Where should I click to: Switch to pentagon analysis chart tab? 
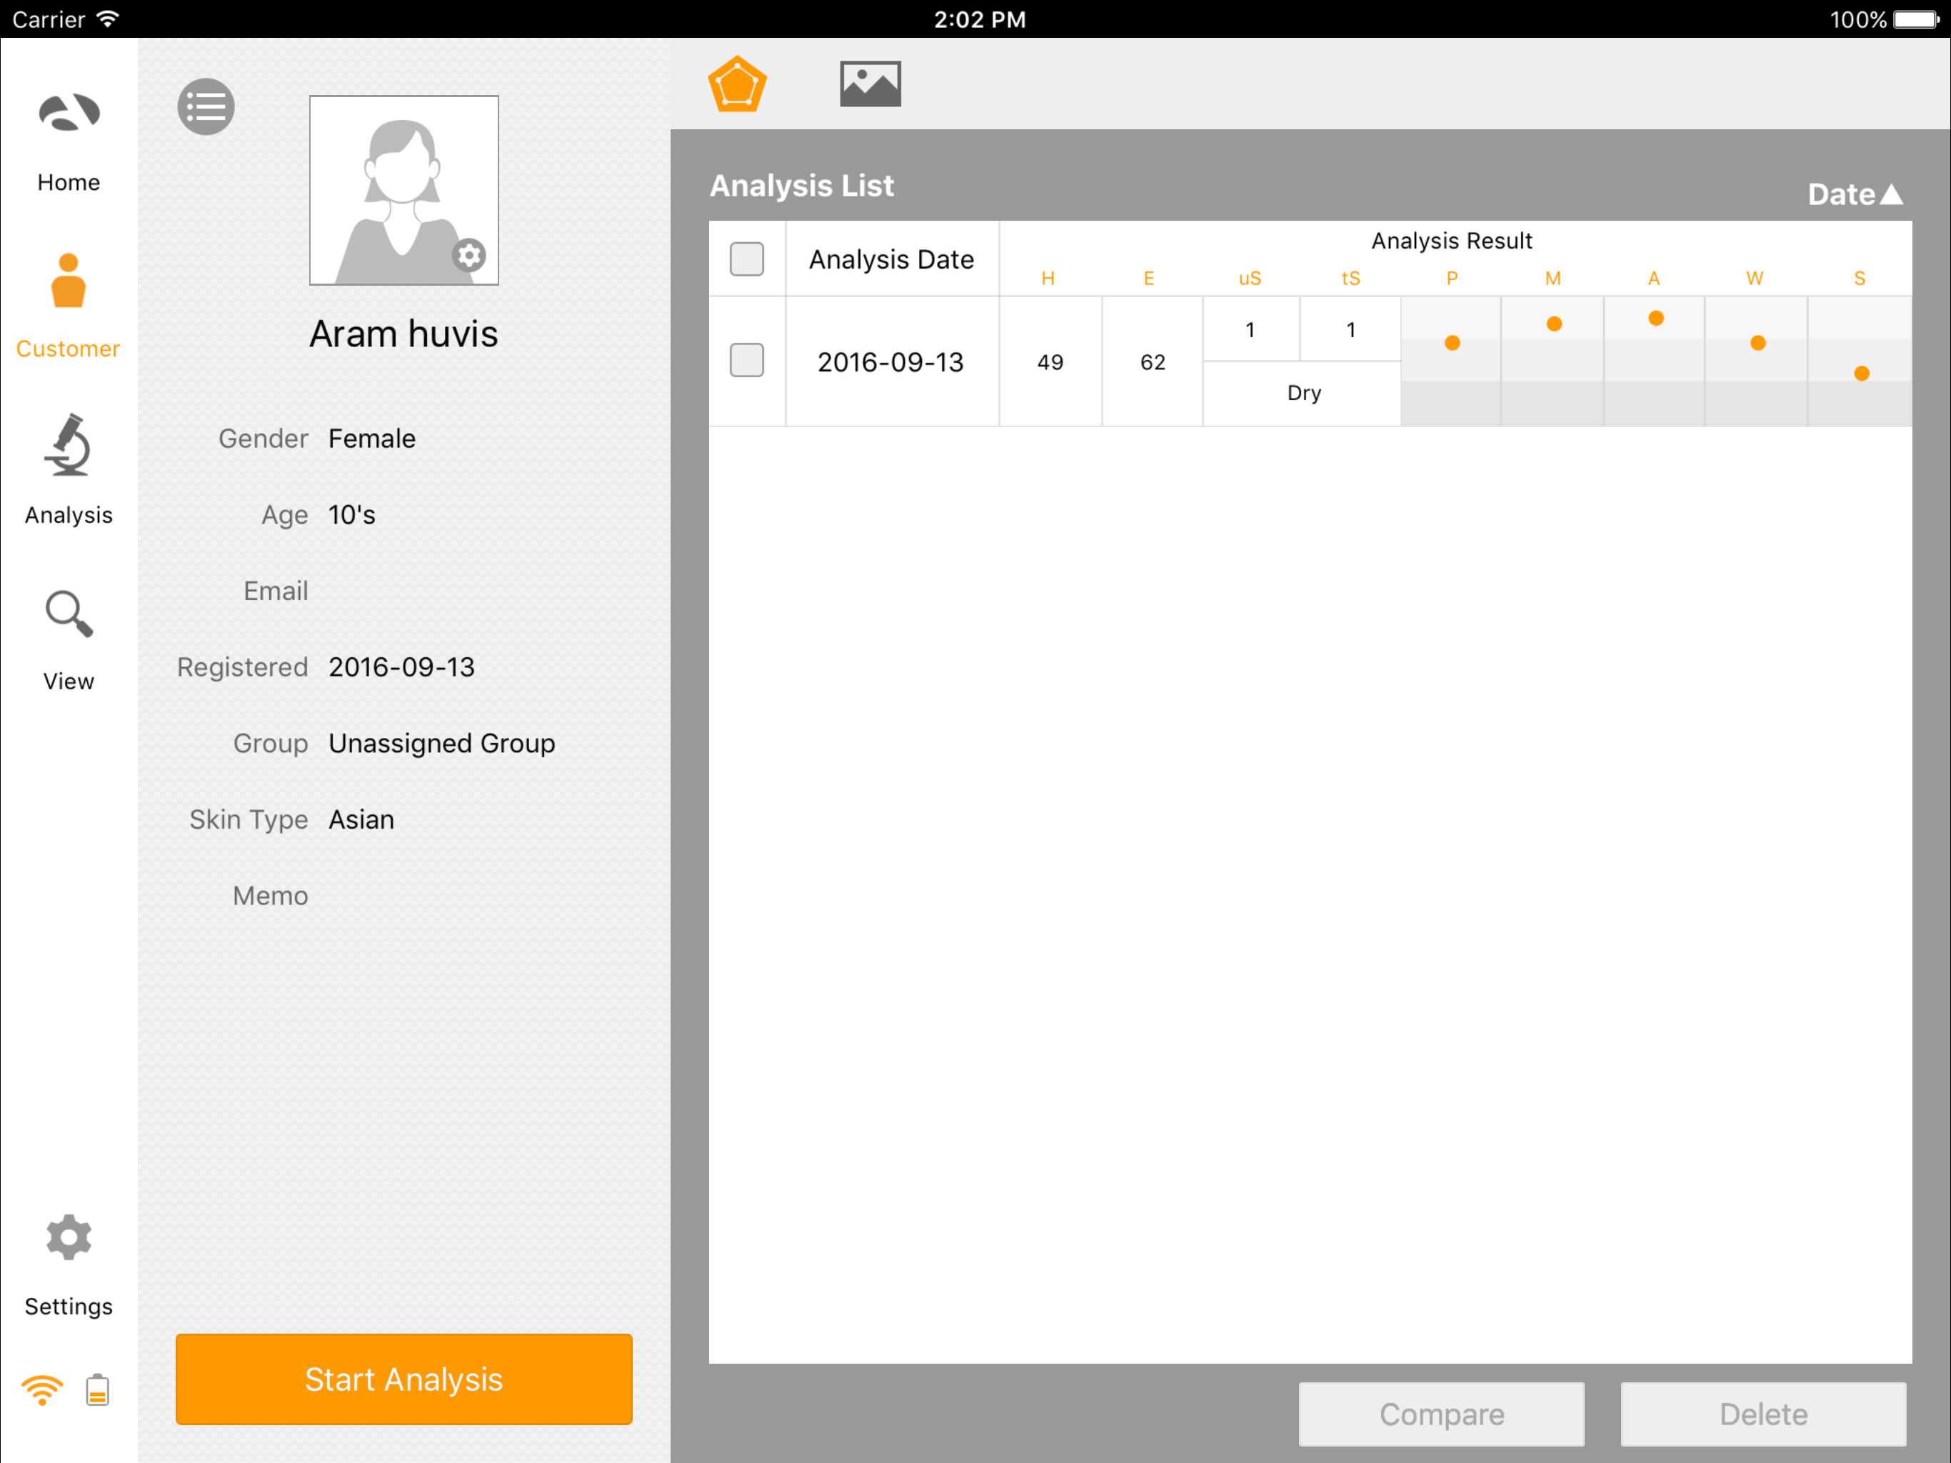736,84
